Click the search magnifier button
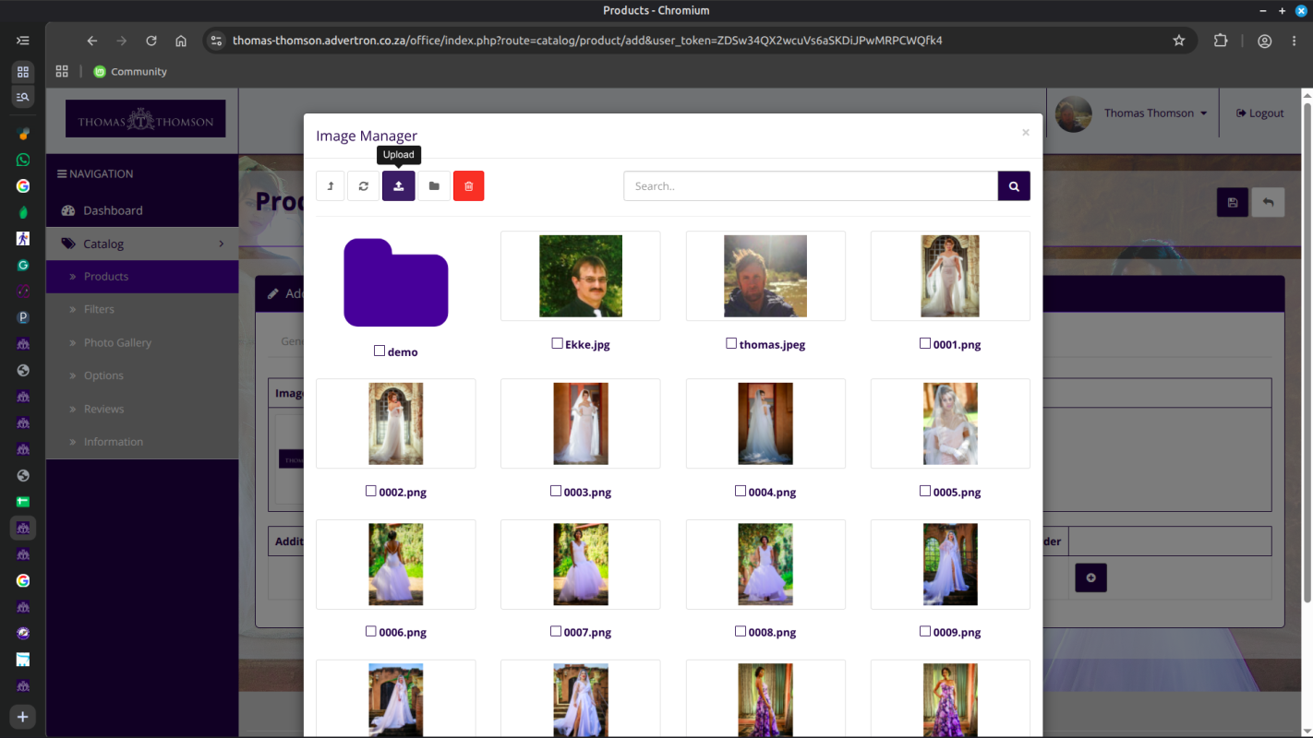1313x738 pixels. 1014,185
